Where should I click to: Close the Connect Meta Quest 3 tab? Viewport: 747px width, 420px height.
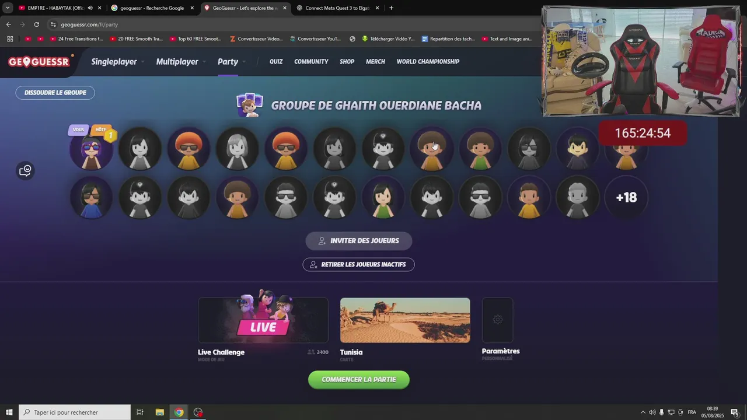click(x=378, y=8)
